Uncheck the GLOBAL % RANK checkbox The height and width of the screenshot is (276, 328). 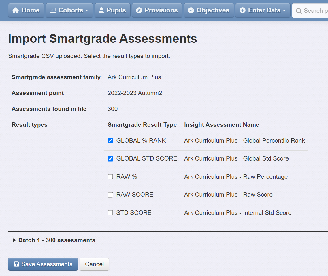pyautogui.click(x=110, y=141)
